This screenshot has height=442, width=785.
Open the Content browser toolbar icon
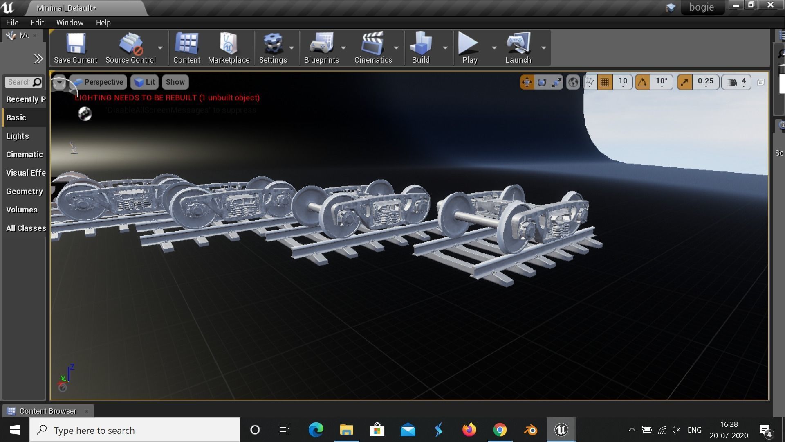186,48
